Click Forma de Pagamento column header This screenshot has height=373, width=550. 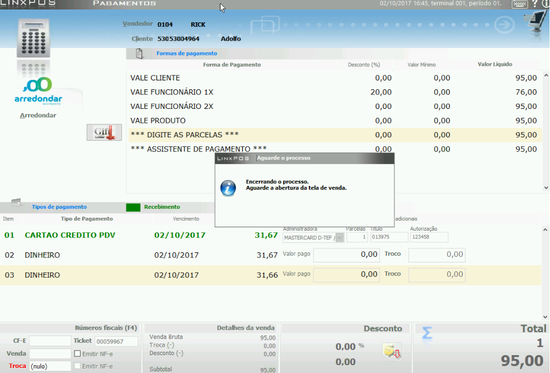point(232,65)
